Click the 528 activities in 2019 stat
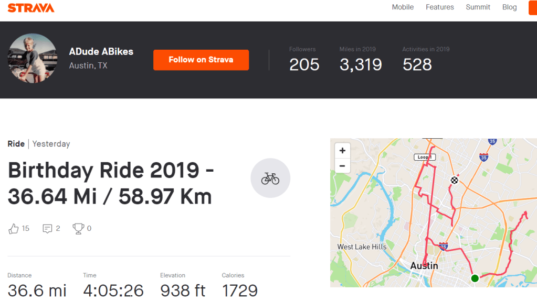Viewport: 537px width, 302px height. (x=417, y=64)
